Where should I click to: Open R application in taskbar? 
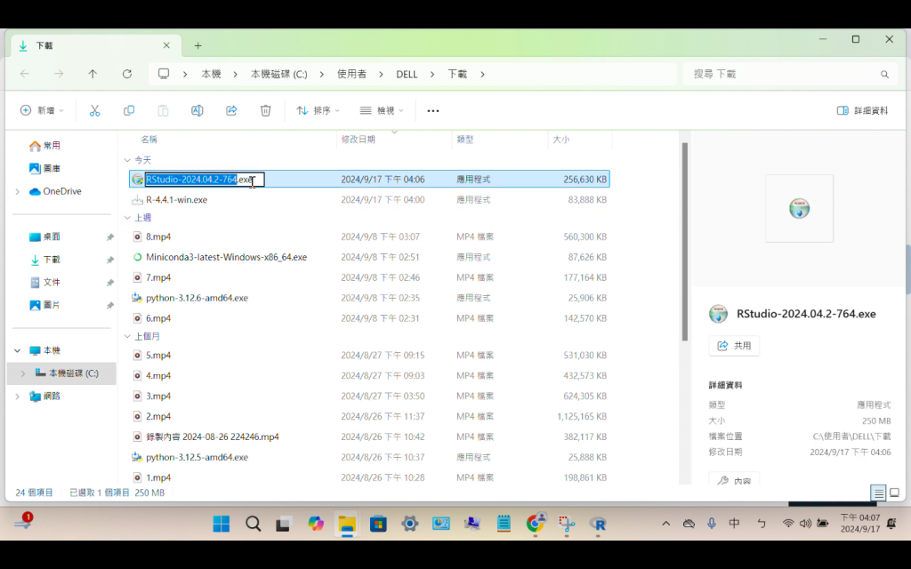click(598, 524)
